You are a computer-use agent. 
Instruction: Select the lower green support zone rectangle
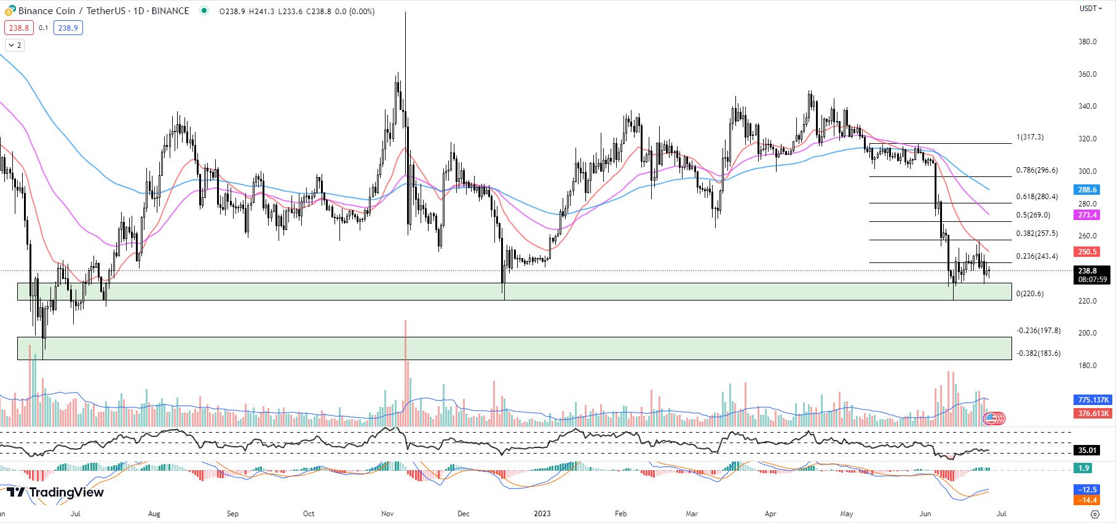[514, 348]
